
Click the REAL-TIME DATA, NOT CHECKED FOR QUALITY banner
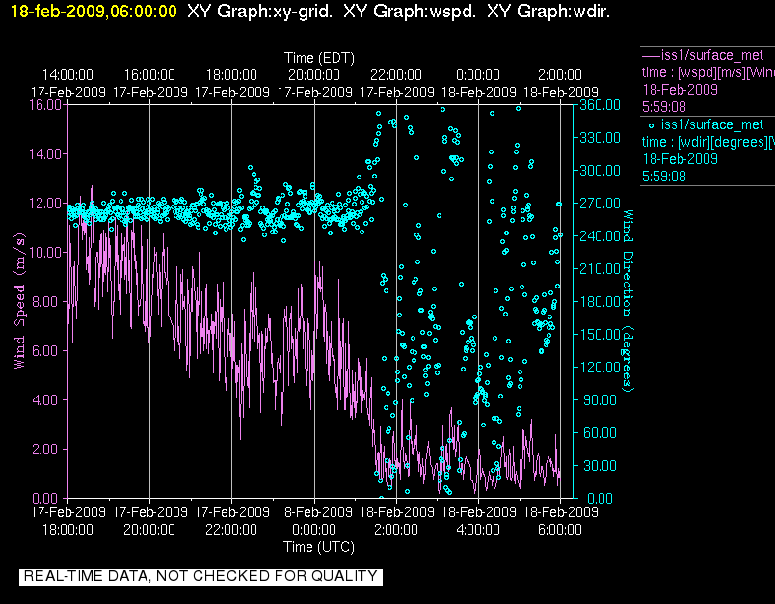[200, 576]
